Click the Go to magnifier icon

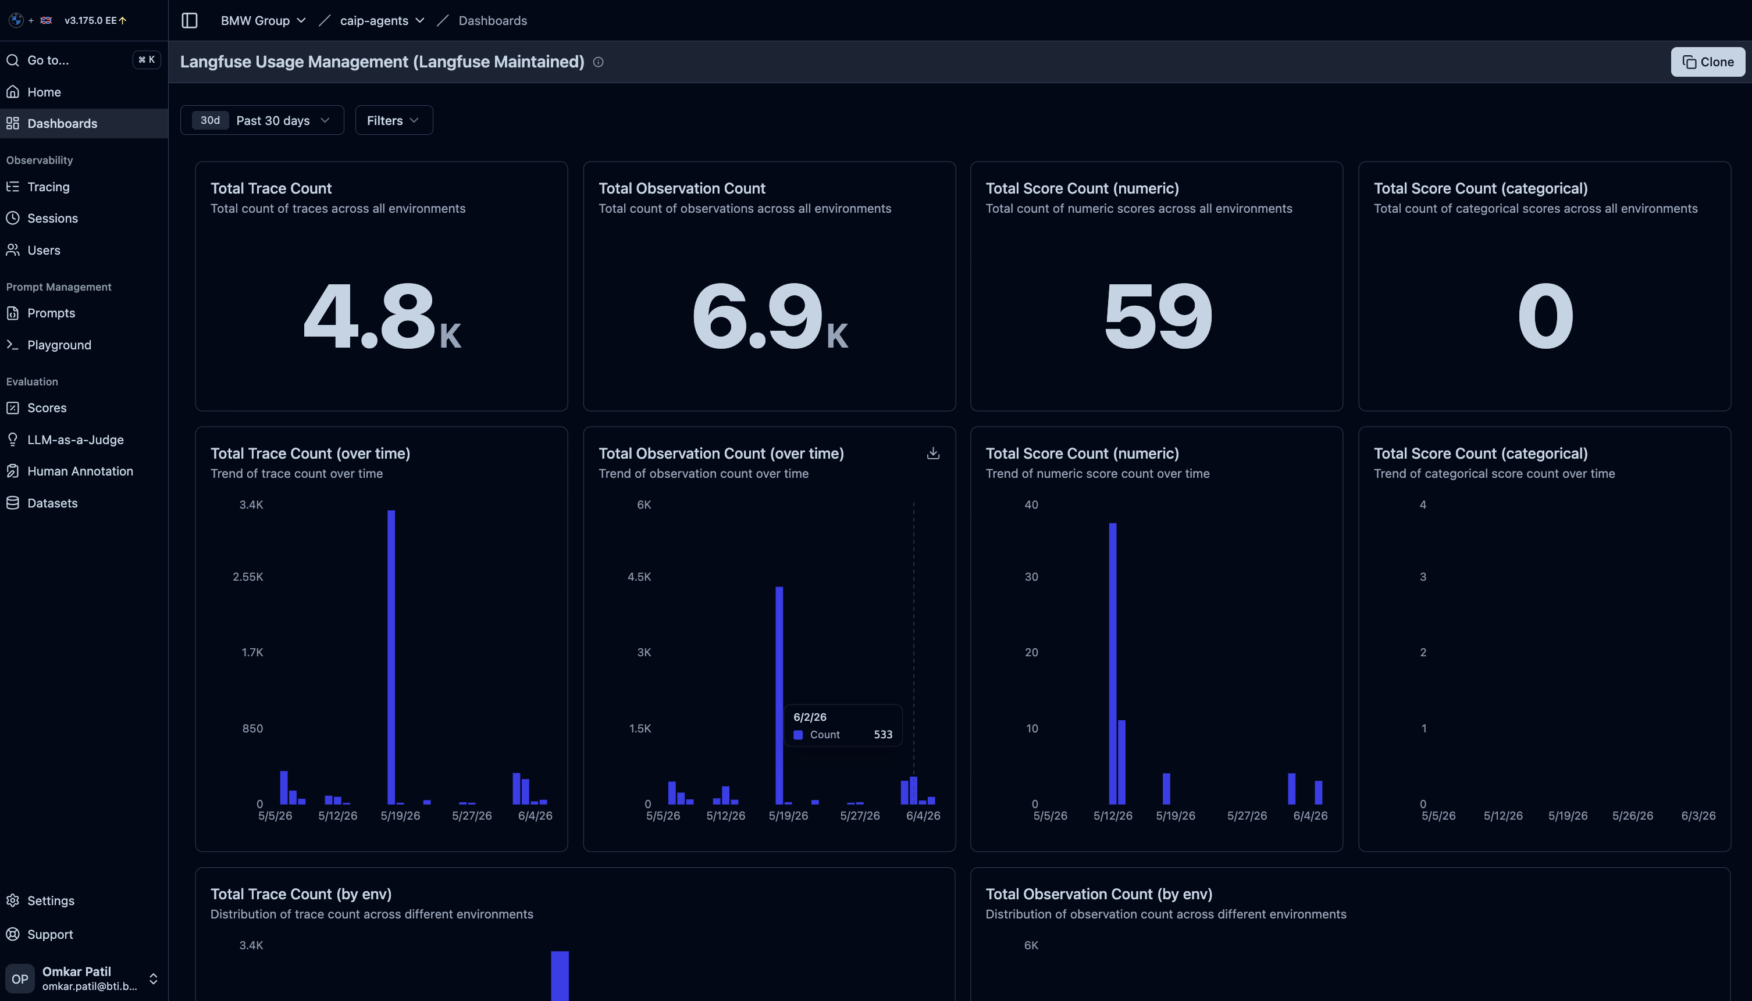point(12,60)
